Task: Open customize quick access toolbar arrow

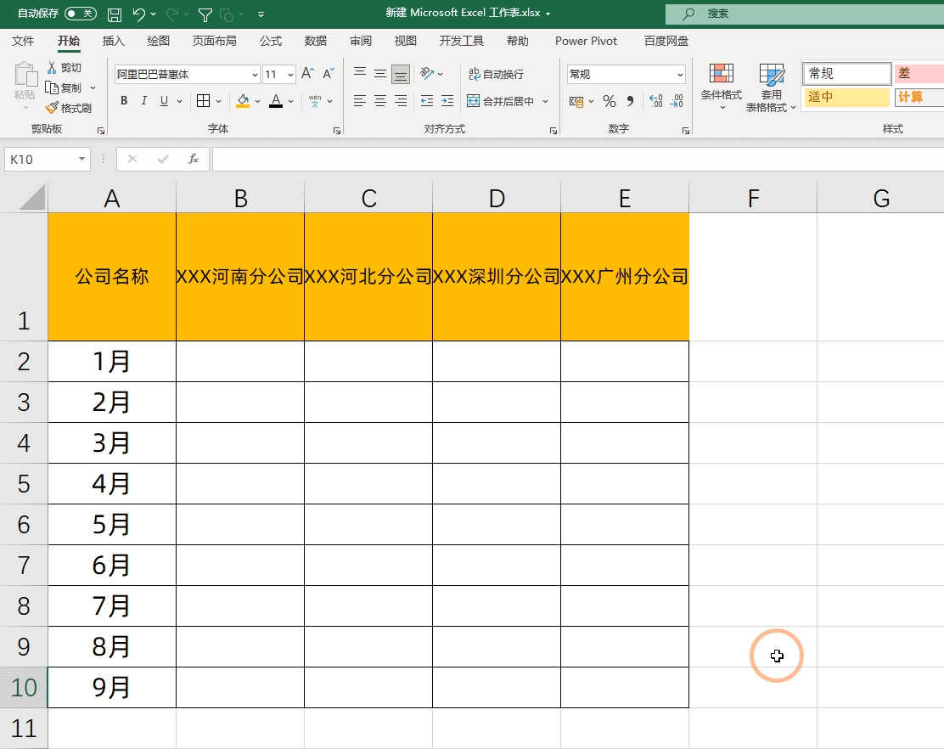Action: point(261,14)
